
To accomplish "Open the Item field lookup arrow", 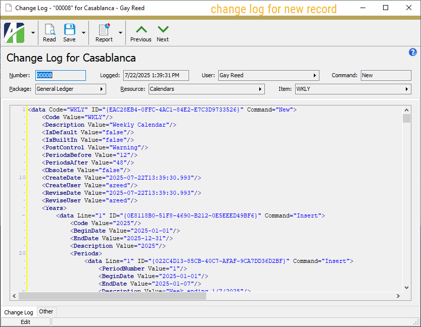I will click(x=407, y=89).
